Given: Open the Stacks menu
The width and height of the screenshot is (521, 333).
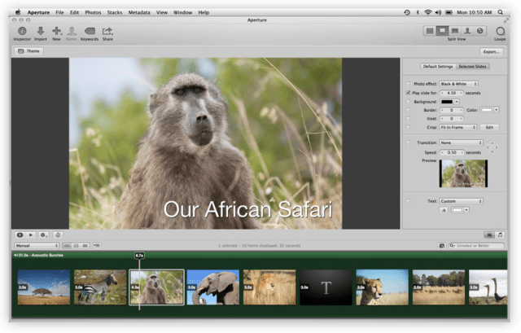Looking at the screenshot, I should [x=115, y=12].
